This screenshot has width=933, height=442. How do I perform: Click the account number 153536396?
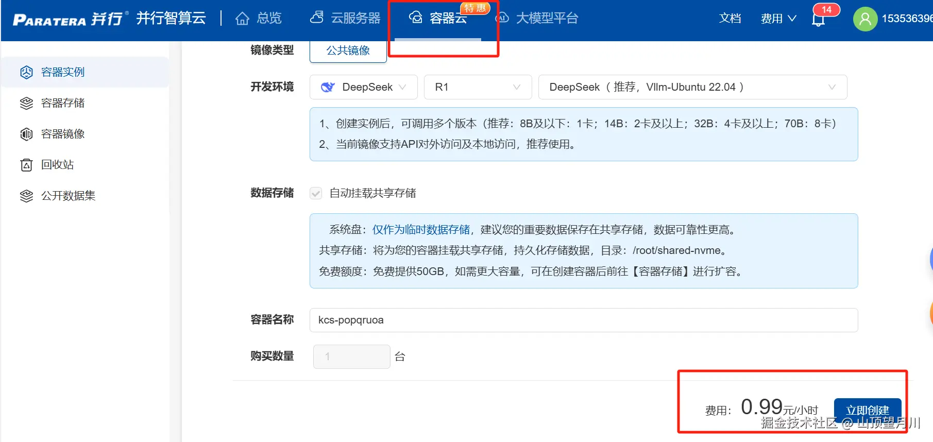point(907,19)
